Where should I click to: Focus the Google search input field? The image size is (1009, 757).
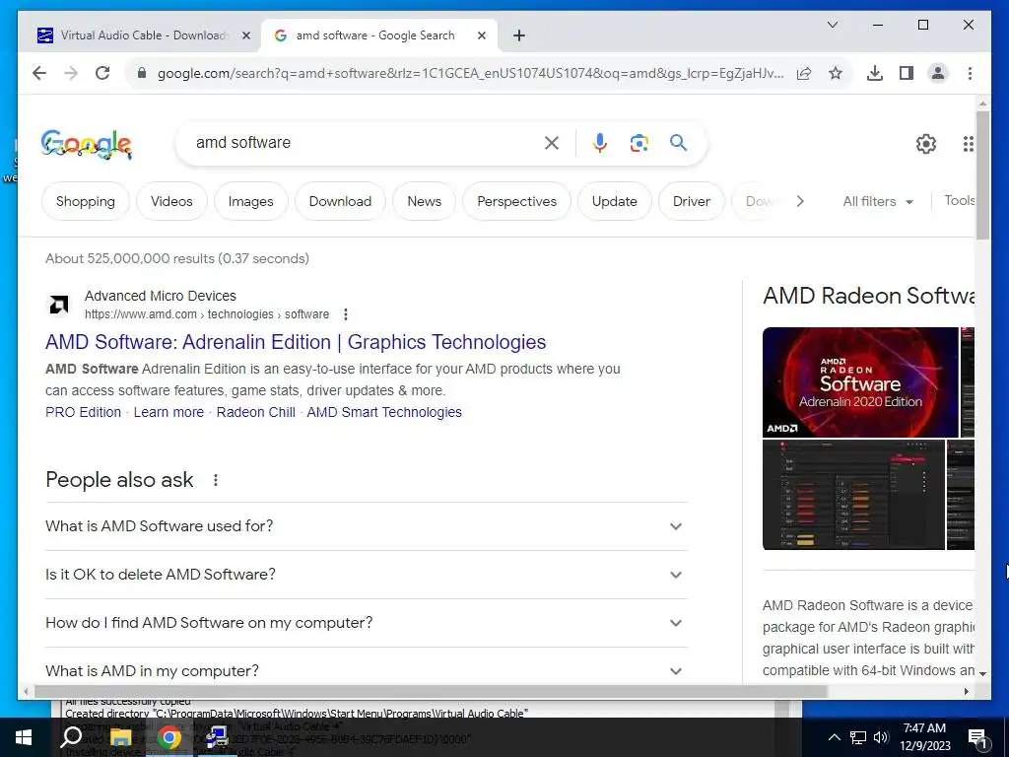coord(364,143)
